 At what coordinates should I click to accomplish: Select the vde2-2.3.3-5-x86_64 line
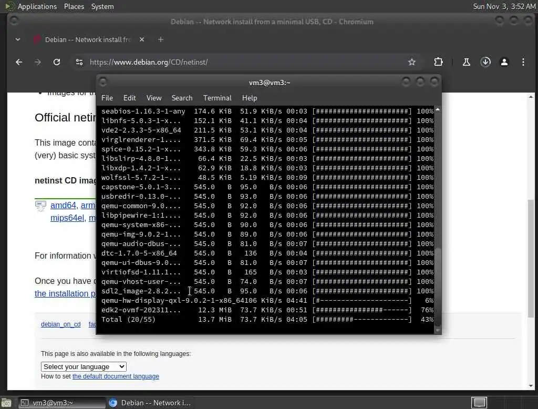click(x=267, y=130)
